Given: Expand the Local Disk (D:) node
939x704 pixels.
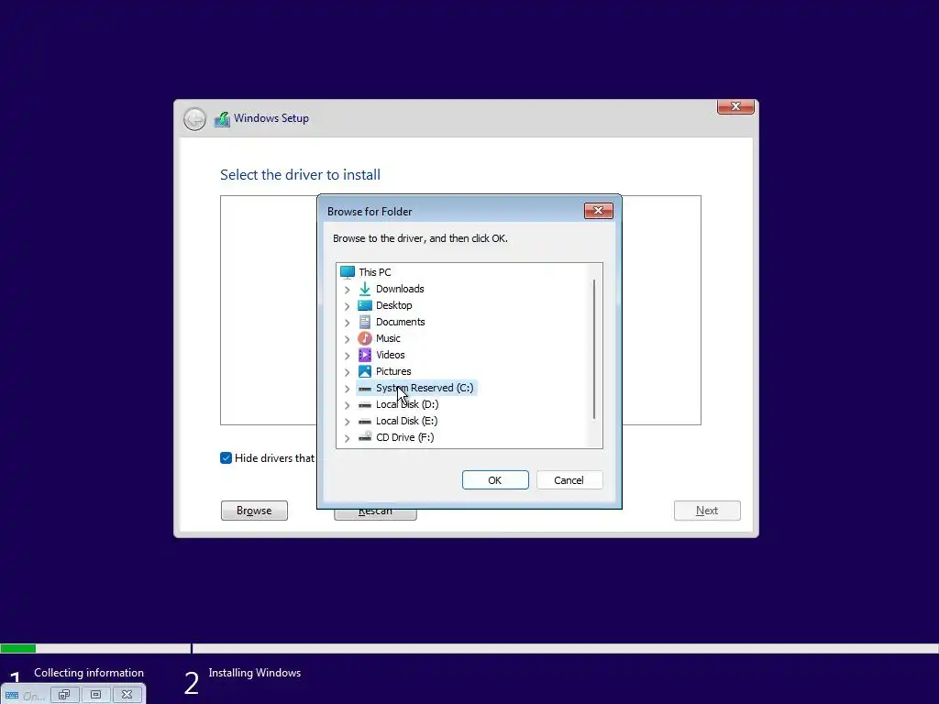Looking at the screenshot, I should click(347, 404).
